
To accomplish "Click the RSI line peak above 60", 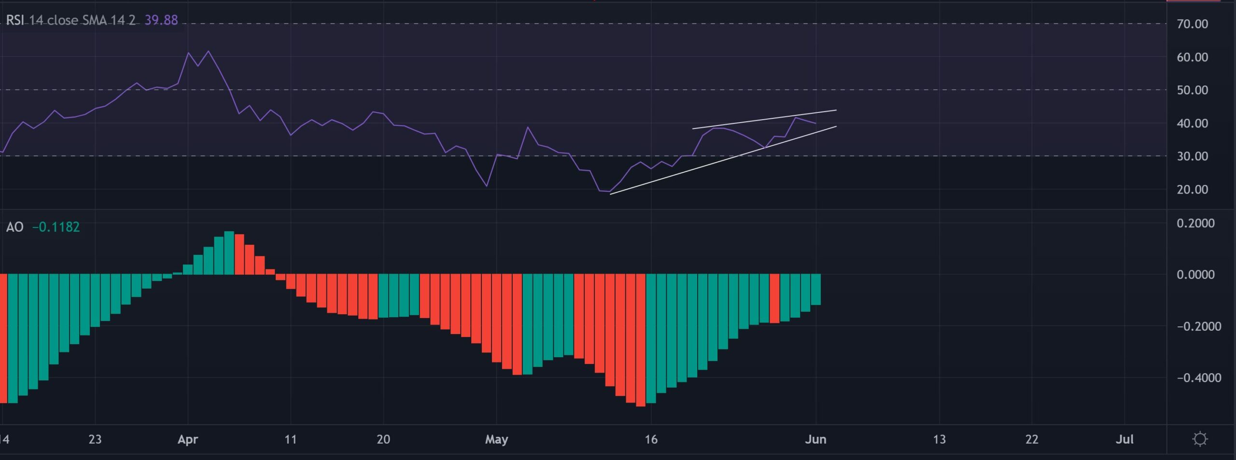I will [x=208, y=52].
